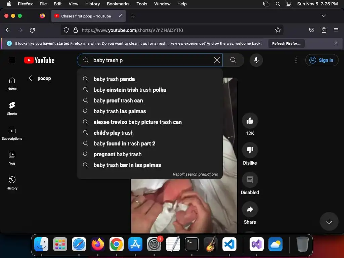Open the Edit menu

tap(57, 4)
